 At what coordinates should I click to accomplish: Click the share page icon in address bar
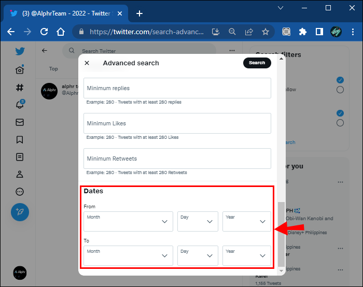(x=249, y=32)
